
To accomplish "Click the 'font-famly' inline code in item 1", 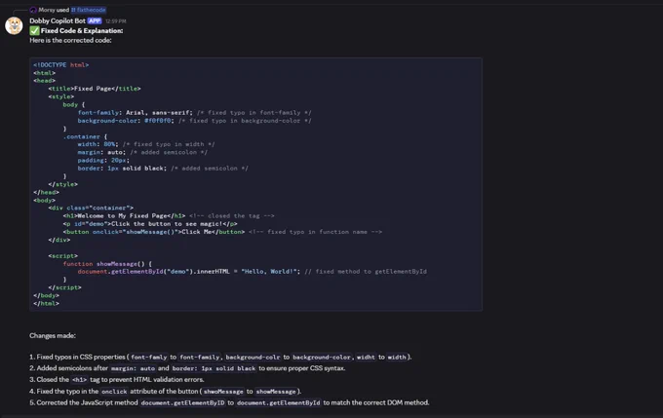I will [149, 358].
